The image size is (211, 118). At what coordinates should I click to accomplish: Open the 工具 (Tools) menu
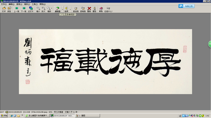[35, 4]
